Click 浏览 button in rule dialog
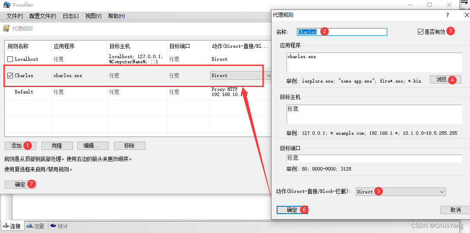This screenshot has width=470, height=233. [x=445, y=79]
